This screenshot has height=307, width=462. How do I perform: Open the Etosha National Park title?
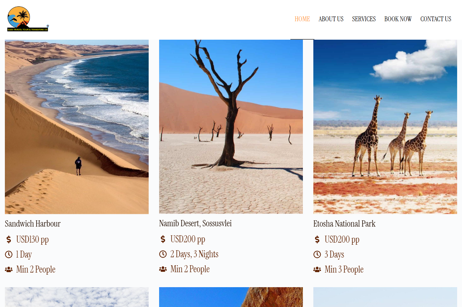(344, 224)
